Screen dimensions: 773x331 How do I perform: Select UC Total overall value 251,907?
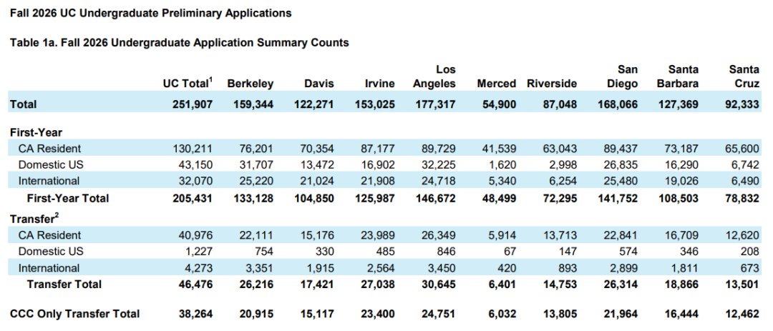[x=193, y=104]
